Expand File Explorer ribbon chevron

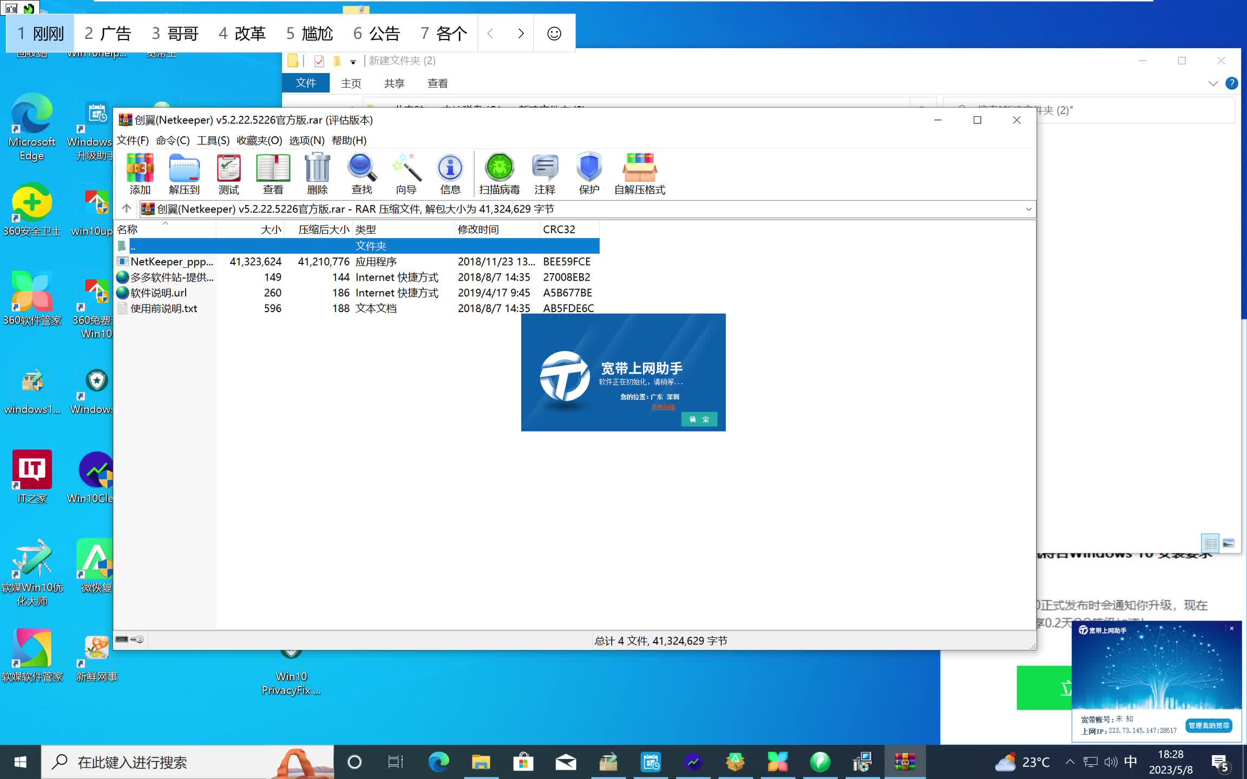(1213, 83)
